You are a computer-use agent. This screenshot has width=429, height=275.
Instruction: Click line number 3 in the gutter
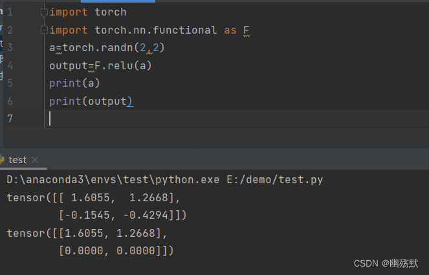(x=10, y=48)
